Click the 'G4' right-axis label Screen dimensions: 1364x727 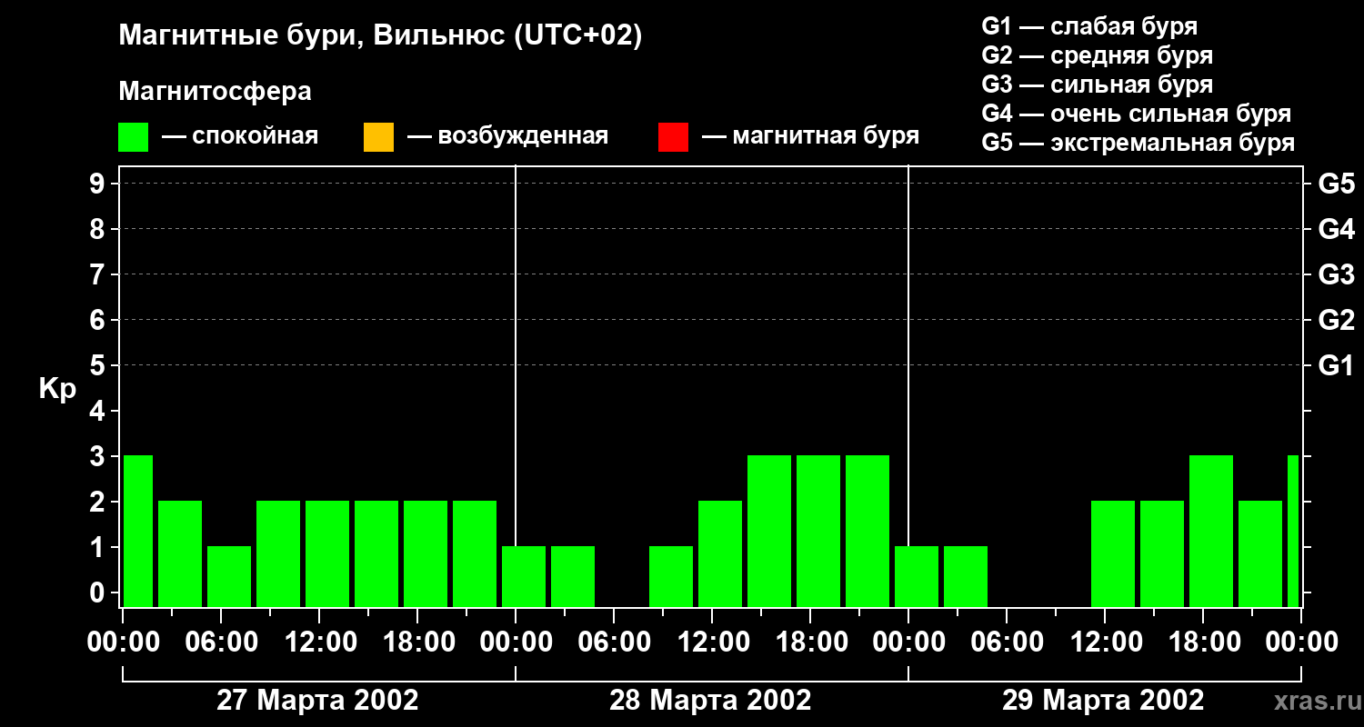click(x=1336, y=229)
